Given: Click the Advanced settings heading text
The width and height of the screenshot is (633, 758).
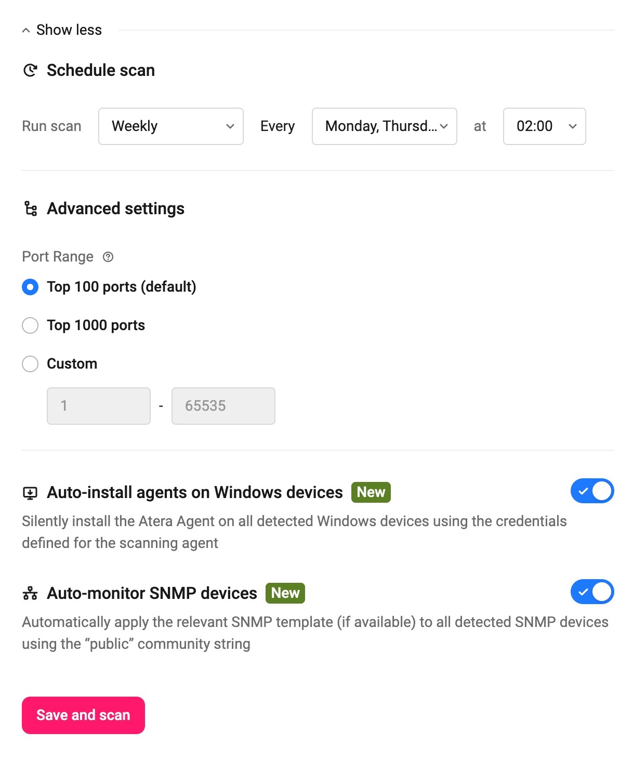Looking at the screenshot, I should 116,208.
